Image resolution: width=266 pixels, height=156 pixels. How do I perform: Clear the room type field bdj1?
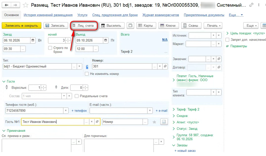(x=79, y=66)
